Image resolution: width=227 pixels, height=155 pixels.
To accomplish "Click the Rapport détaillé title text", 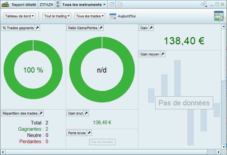I will coord(24,5).
